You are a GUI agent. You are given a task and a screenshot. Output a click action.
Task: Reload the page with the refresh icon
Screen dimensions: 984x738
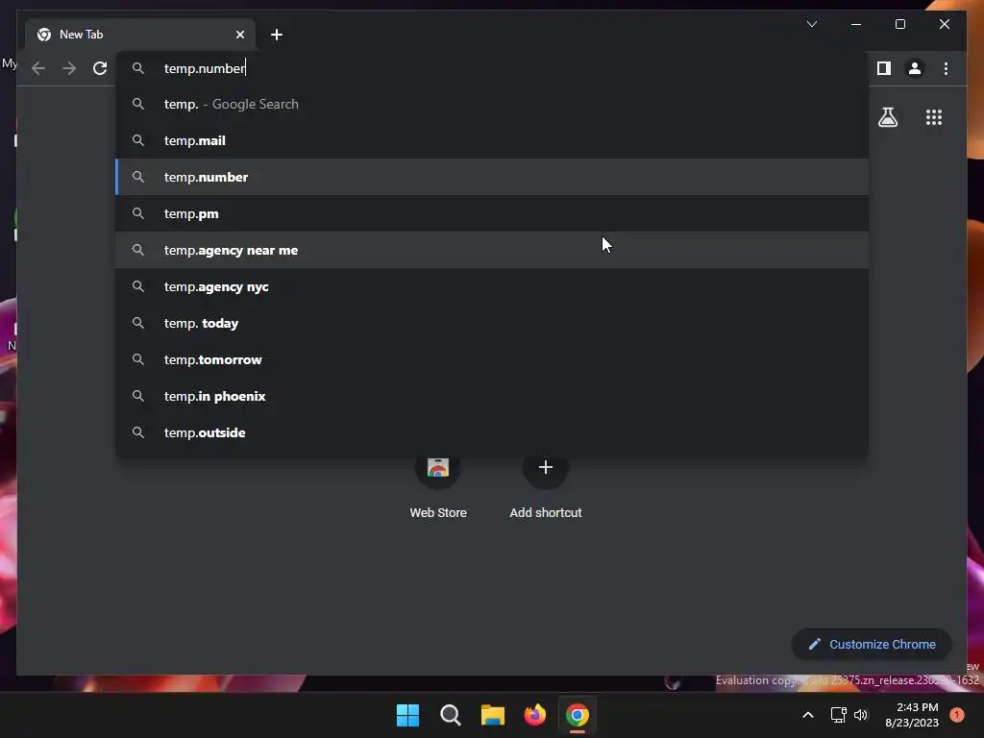(100, 68)
